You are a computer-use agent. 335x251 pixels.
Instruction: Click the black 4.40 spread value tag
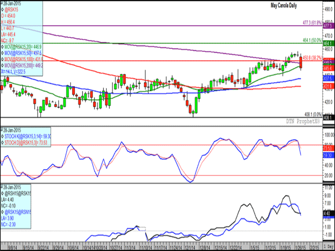click(x=328, y=213)
